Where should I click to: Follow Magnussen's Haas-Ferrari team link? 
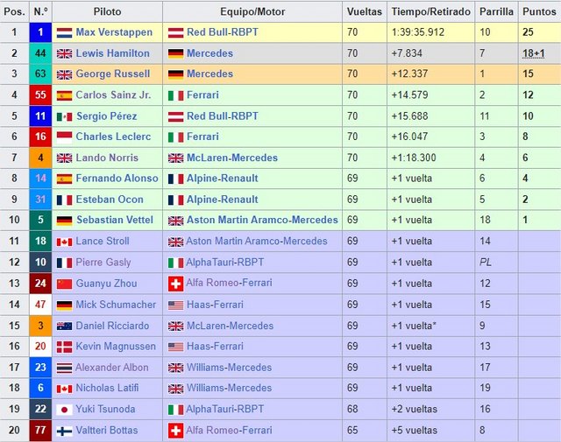(215, 347)
